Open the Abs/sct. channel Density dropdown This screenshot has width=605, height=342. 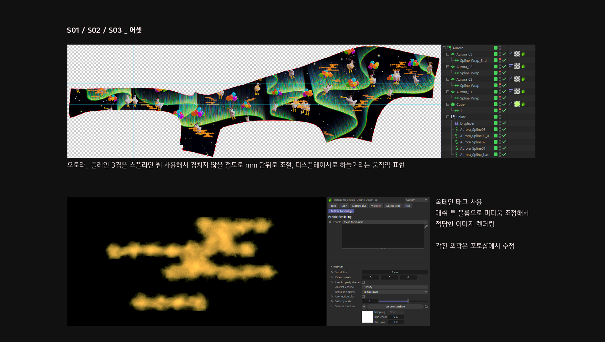pos(395,287)
